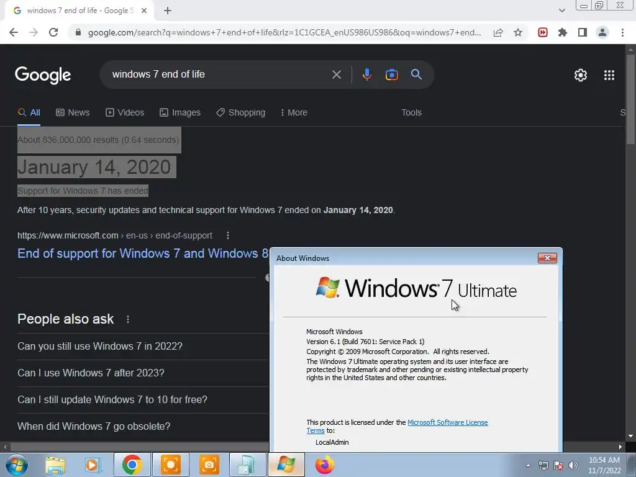Open Action Center flag icon
636x477 pixels.
pos(558,465)
